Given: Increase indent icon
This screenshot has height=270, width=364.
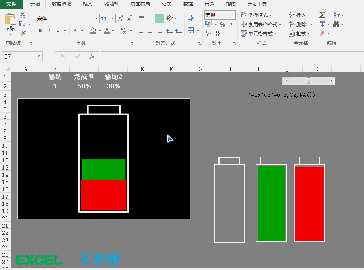Looking at the screenshot, I should click(x=178, y=31).
